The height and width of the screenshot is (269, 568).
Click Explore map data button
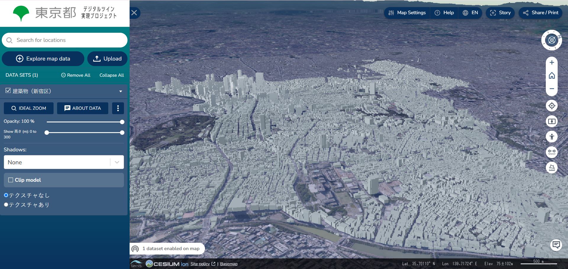pyautogui.click(x=43, y=59)
